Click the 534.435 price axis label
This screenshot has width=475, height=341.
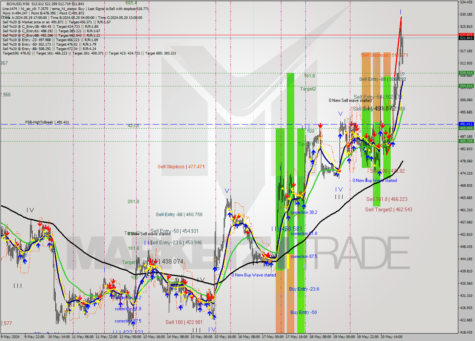tap(466, 2)
